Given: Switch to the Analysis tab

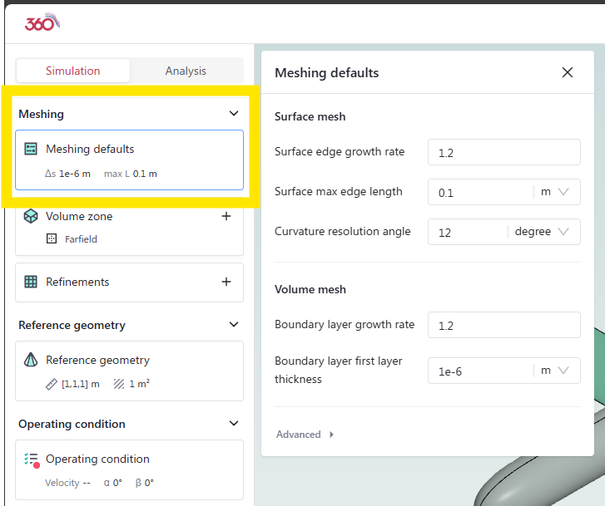Looking at the screenshot, I should [x=186, y=71].
